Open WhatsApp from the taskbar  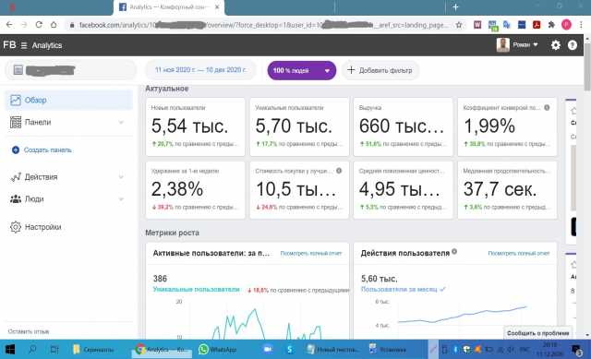(218, 350)
